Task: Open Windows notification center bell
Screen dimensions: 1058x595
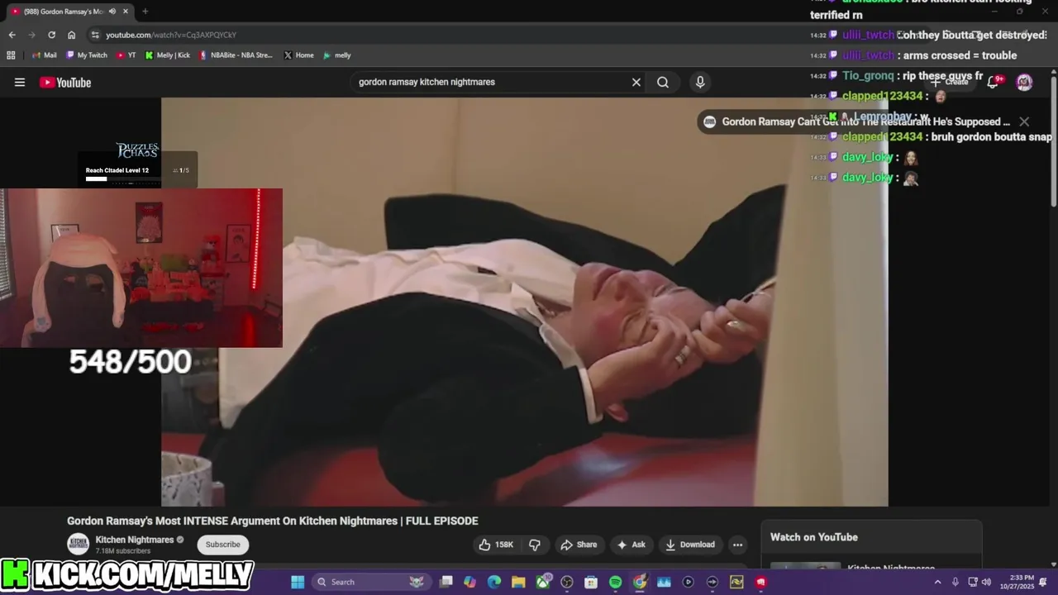Action: tap(1043, 582)
